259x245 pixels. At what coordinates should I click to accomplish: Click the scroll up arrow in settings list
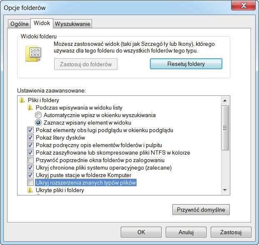coord(225,100)
